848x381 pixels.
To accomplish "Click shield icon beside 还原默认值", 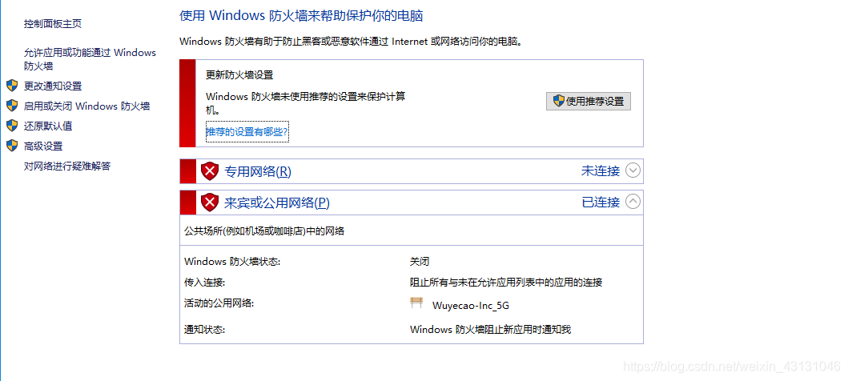I will [12, 126].
